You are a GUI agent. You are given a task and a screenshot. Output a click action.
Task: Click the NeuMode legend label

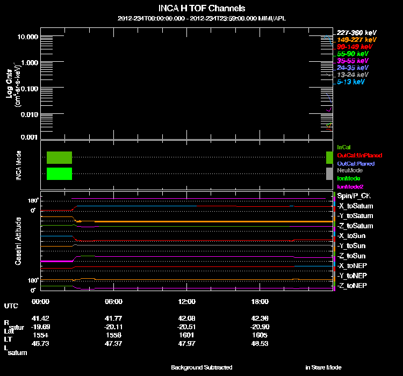pos(349,170)
